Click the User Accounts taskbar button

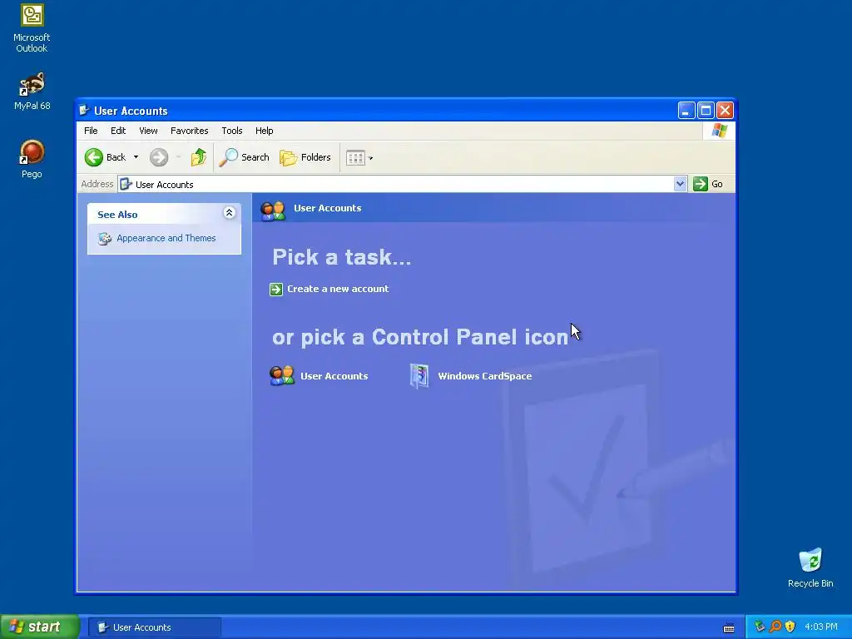coord(155,627)
